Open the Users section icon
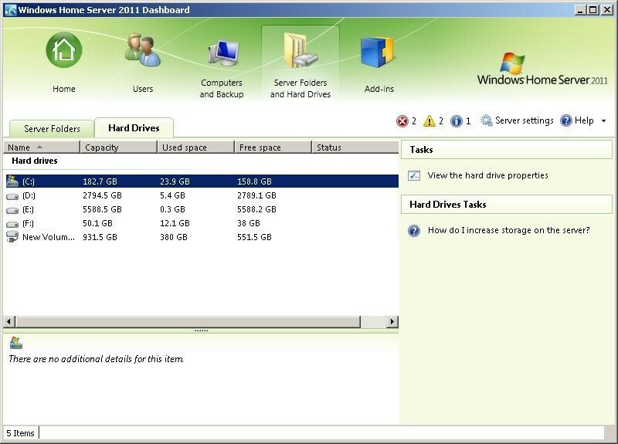The image size is (618, 444). point(143,50)
